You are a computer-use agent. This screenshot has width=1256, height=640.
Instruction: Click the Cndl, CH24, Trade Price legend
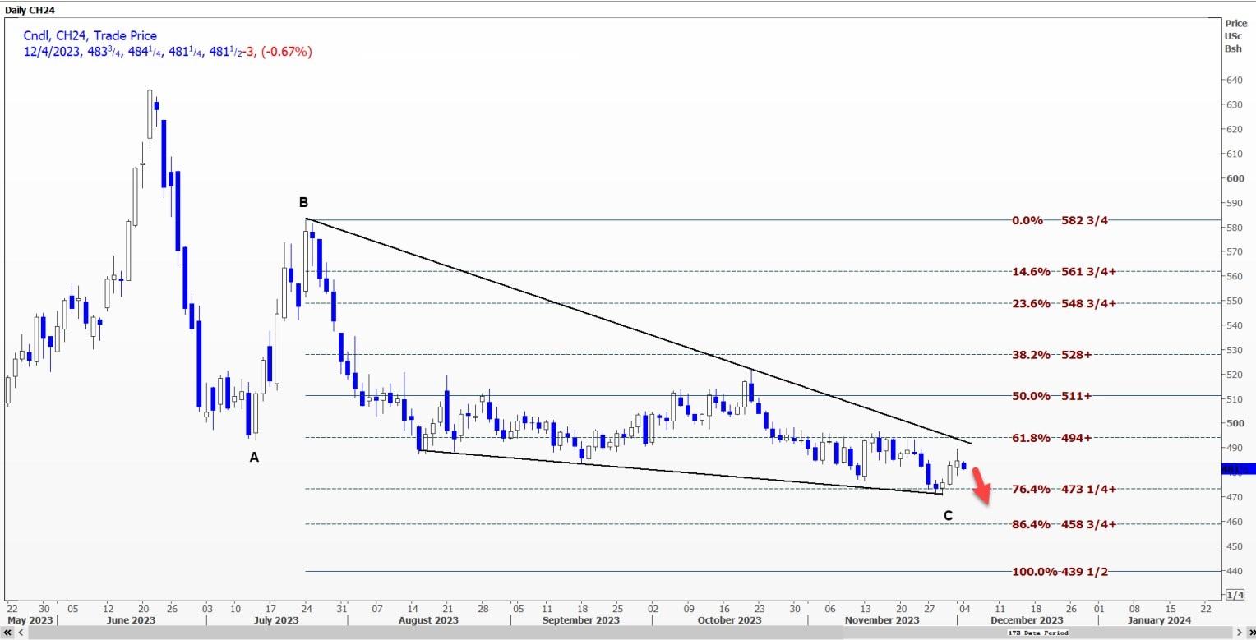click(x=90, y=35)
